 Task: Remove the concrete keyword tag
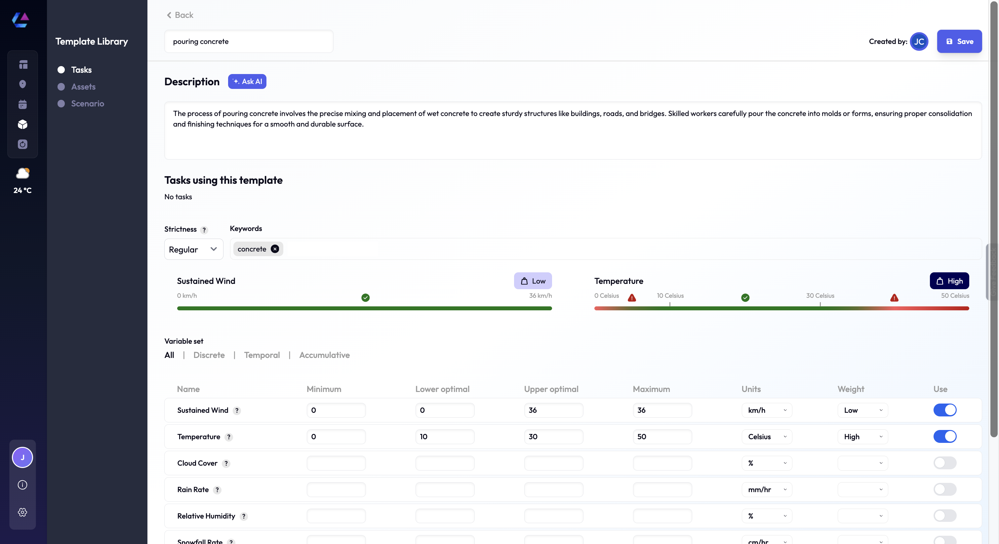(275, 249)
